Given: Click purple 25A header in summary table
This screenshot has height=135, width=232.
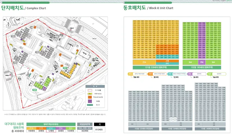Looking at the screenshot, I should pyautogui.click(x=61, y=128).
